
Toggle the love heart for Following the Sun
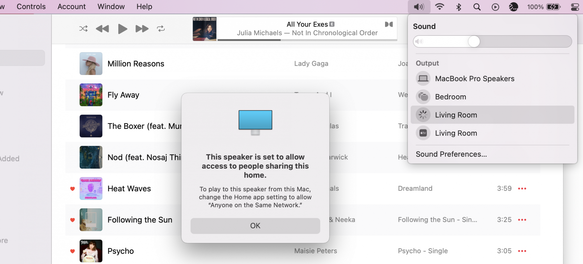click(x=73, y=220)
